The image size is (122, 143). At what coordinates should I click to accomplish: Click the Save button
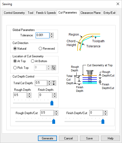coord(89,138)
